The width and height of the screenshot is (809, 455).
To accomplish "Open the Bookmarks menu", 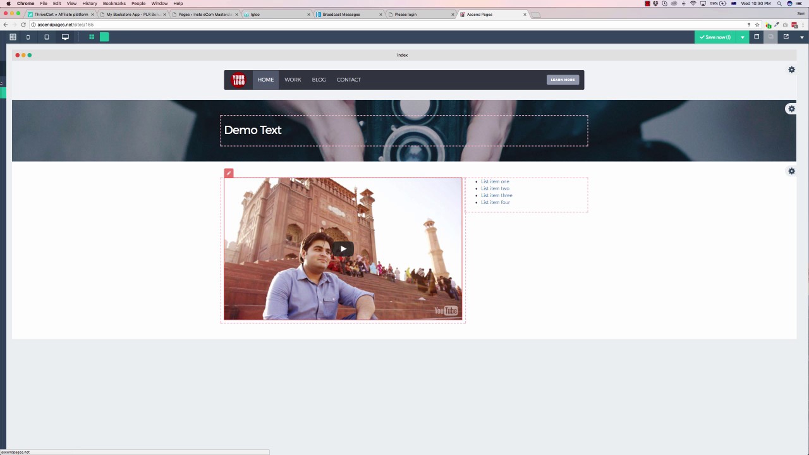I will tap(114, 3).
